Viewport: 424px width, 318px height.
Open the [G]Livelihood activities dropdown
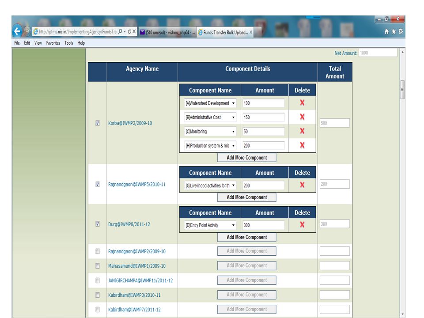click(x=210, y=185)
